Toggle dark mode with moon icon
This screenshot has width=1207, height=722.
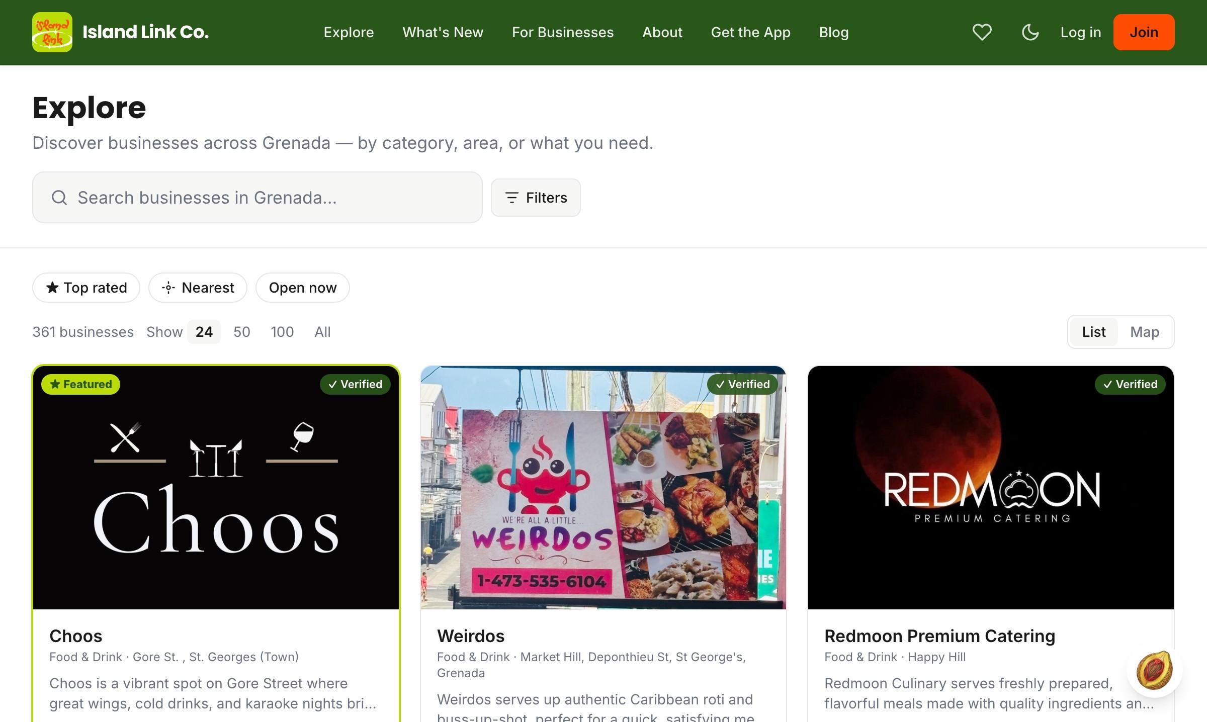click(1030, 32)
